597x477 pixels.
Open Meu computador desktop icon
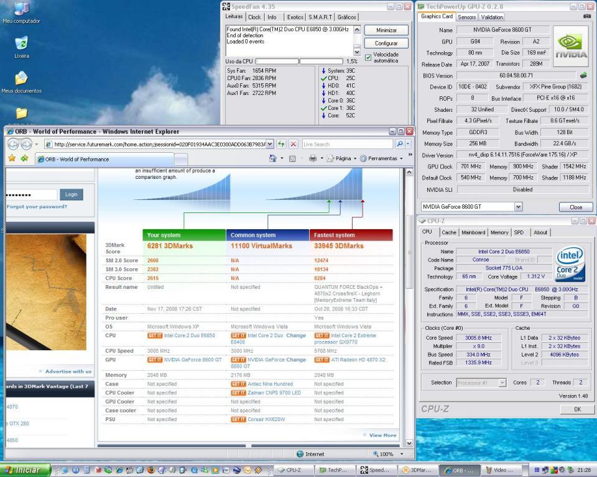(21, 11)
